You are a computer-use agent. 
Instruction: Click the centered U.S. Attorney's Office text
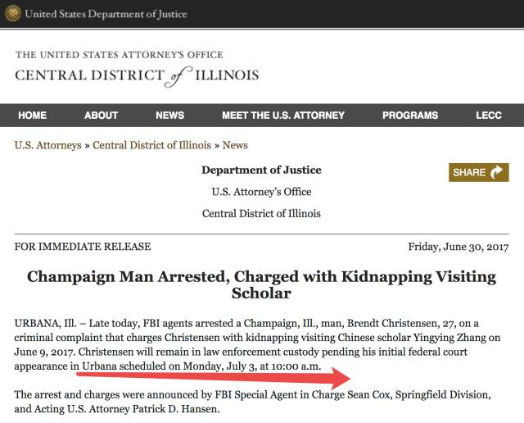pos(261,192)
